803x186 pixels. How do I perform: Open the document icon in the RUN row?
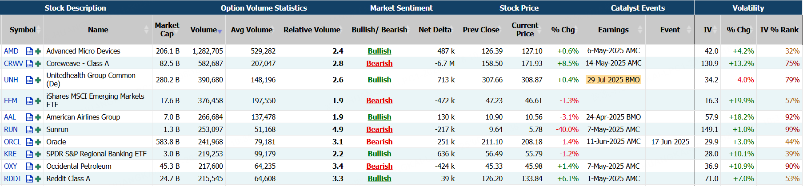click(29, 130)
